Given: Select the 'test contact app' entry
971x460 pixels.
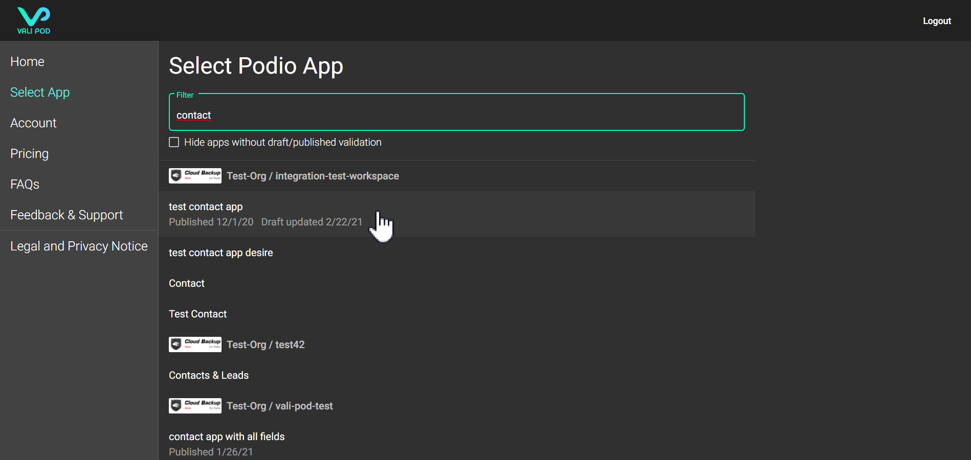Looking at the screenshot, I should click(x=456, y=214).
